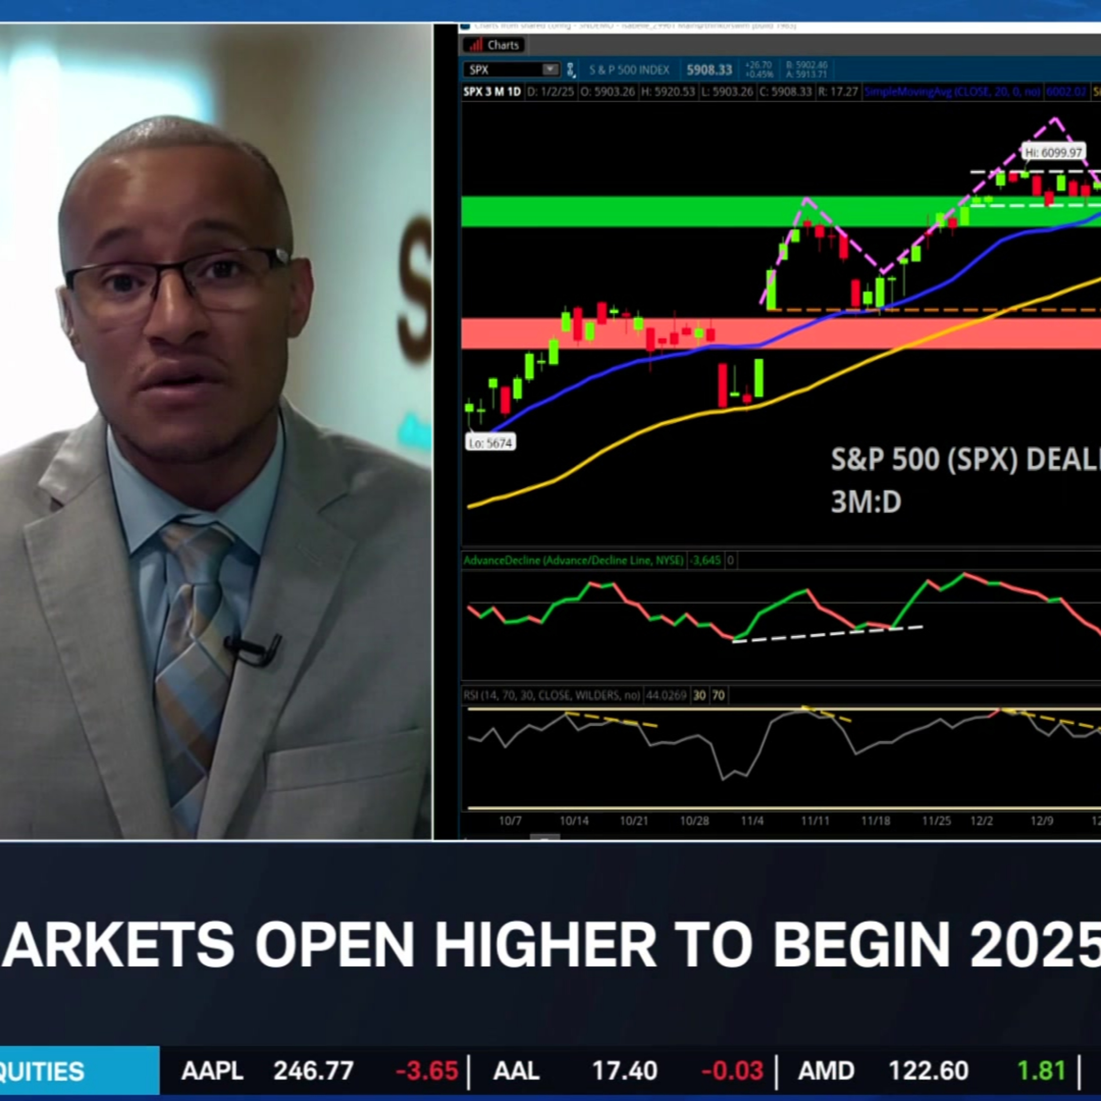Click the symbol link icon next to SPX
Viewport: 1101px width, 1101px height.
(570, 70)
